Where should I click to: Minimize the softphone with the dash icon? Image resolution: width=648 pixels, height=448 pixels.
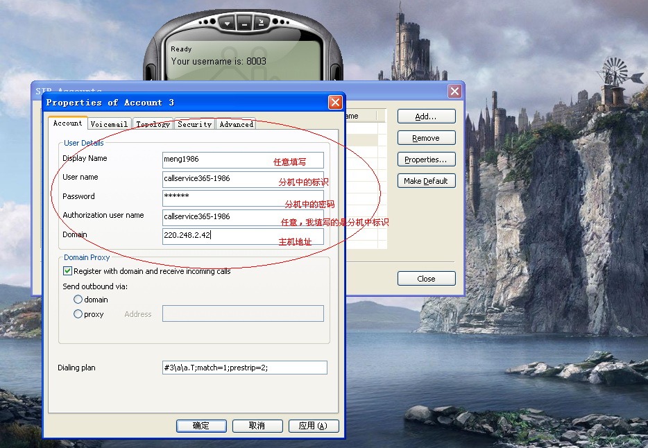point(244,23)
